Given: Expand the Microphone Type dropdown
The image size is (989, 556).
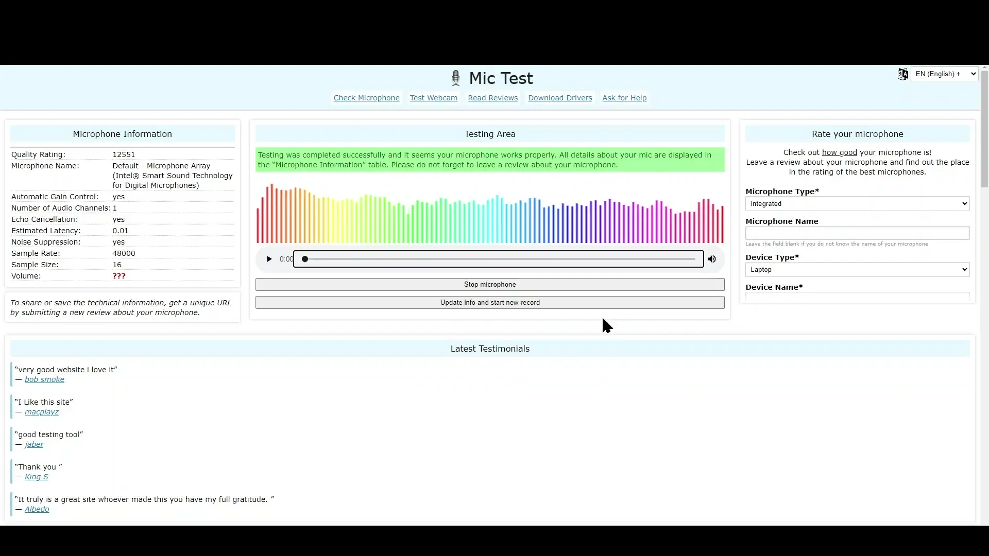Looking at the screenshot, I should [857, 204].
